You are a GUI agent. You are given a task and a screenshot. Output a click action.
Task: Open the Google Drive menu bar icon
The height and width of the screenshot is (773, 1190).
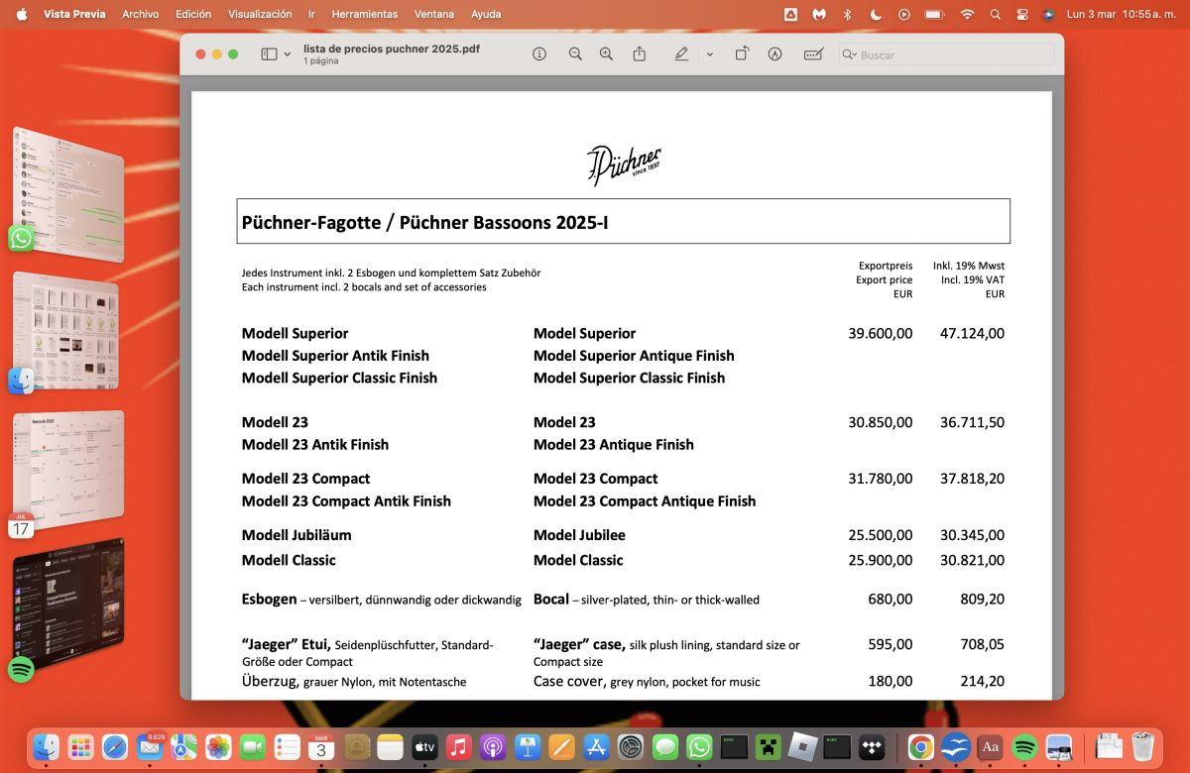790,14
